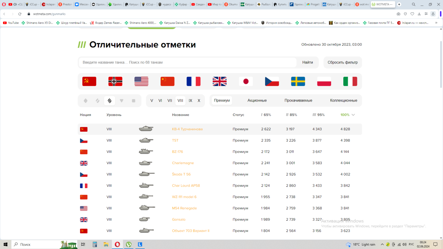Image resolution: width=443 pixels, height=249 pixels.
Task: Select tier VI filter
Action: [160, 100]
